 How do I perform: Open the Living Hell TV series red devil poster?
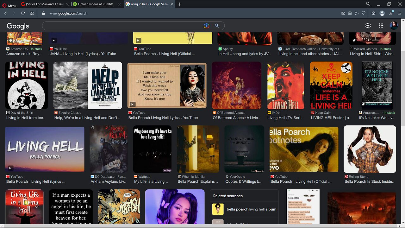(286, 85)
